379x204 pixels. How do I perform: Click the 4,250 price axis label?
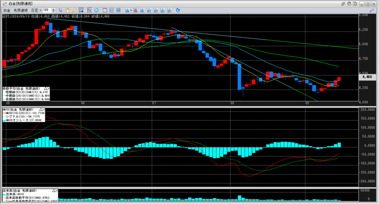pyautogui.click(x=363, y=88)
